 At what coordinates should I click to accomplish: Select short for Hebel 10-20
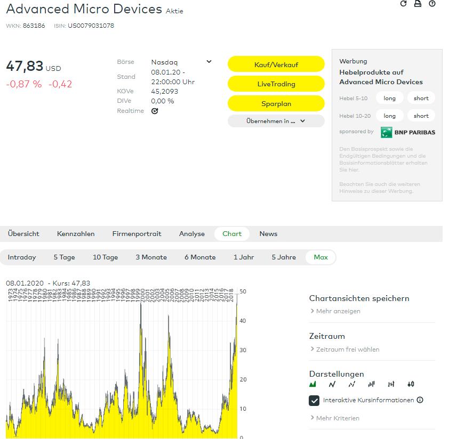click(421, 116)
